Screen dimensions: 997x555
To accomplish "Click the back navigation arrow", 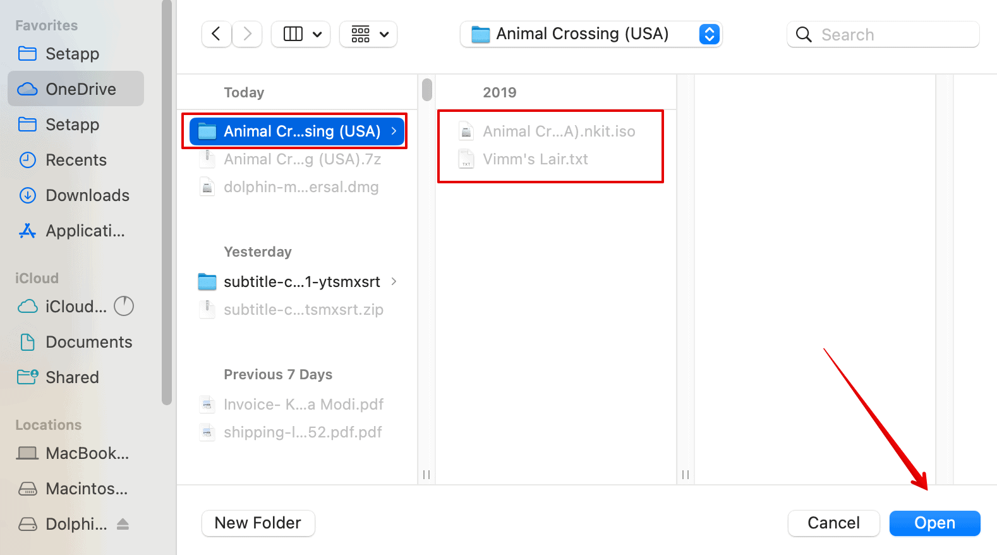I will click(216, 34).
